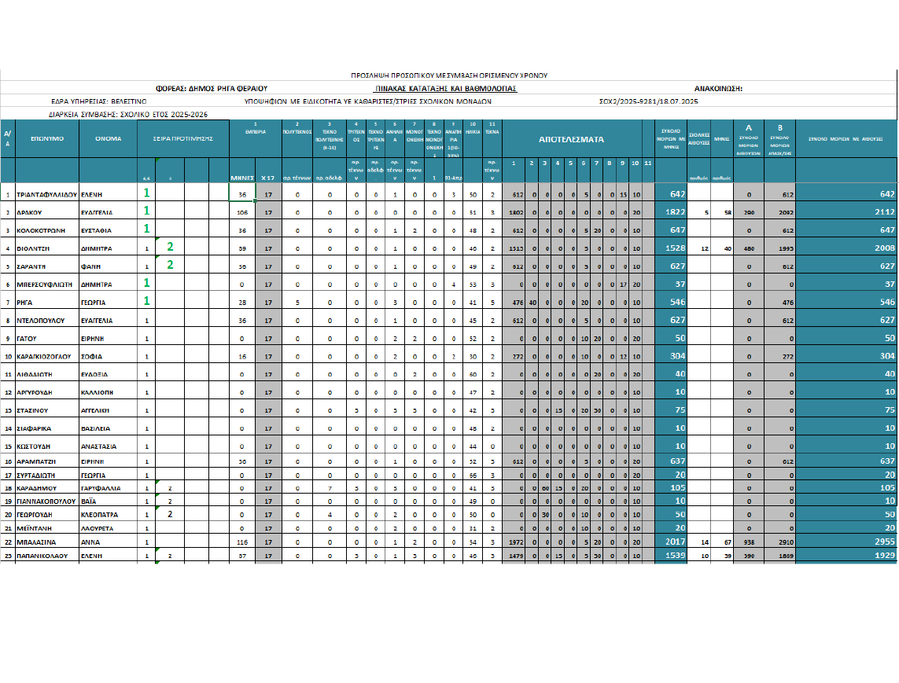Screen dimensions: 899x683
Task: Select the surname cell ΚΟΛΟΚΟΤΡΩΝΗ
Action: click(x=47, y=230)
